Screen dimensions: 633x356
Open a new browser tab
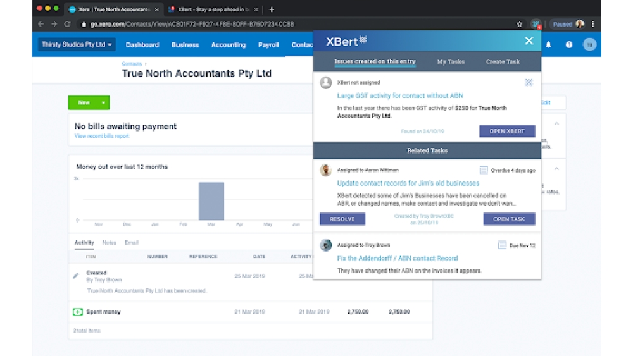(272, 9)
